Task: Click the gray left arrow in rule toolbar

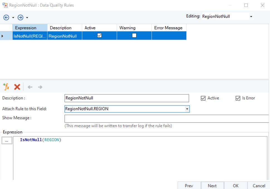Action: click(30, 87)
